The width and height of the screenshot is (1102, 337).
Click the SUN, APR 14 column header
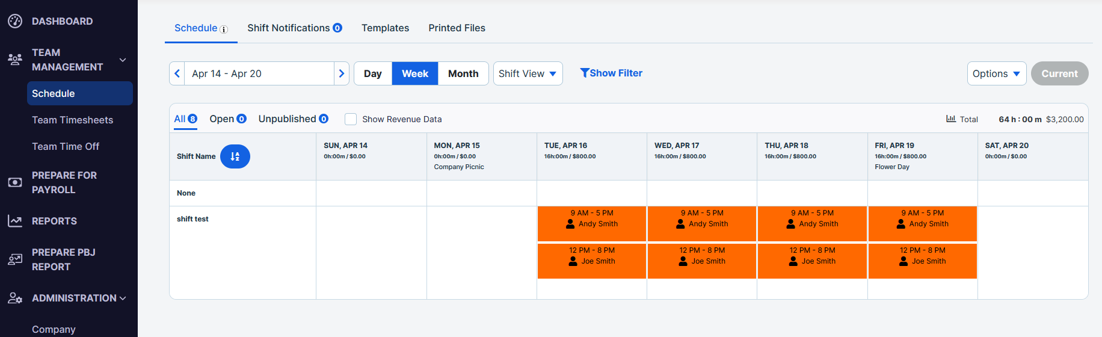(371, 156)
